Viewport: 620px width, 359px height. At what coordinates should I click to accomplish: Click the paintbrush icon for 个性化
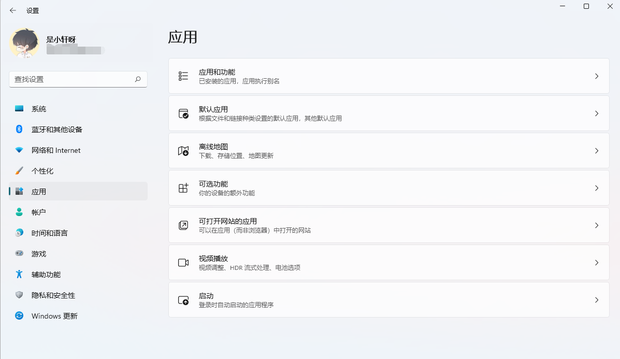(19, 171)
